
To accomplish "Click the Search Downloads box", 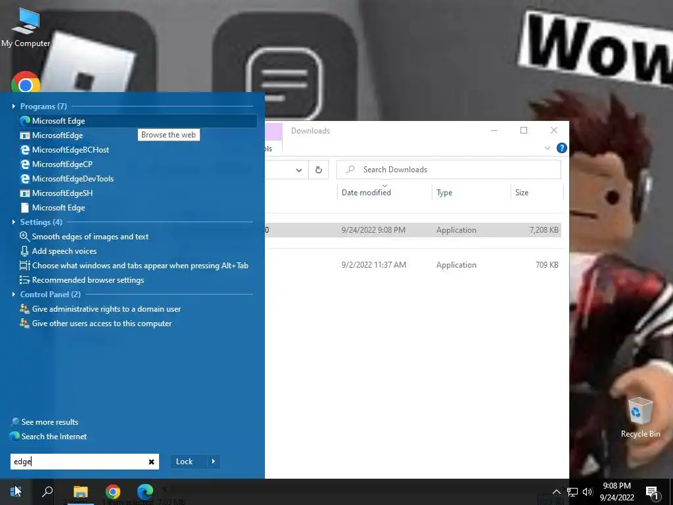I will coord(448,170).
